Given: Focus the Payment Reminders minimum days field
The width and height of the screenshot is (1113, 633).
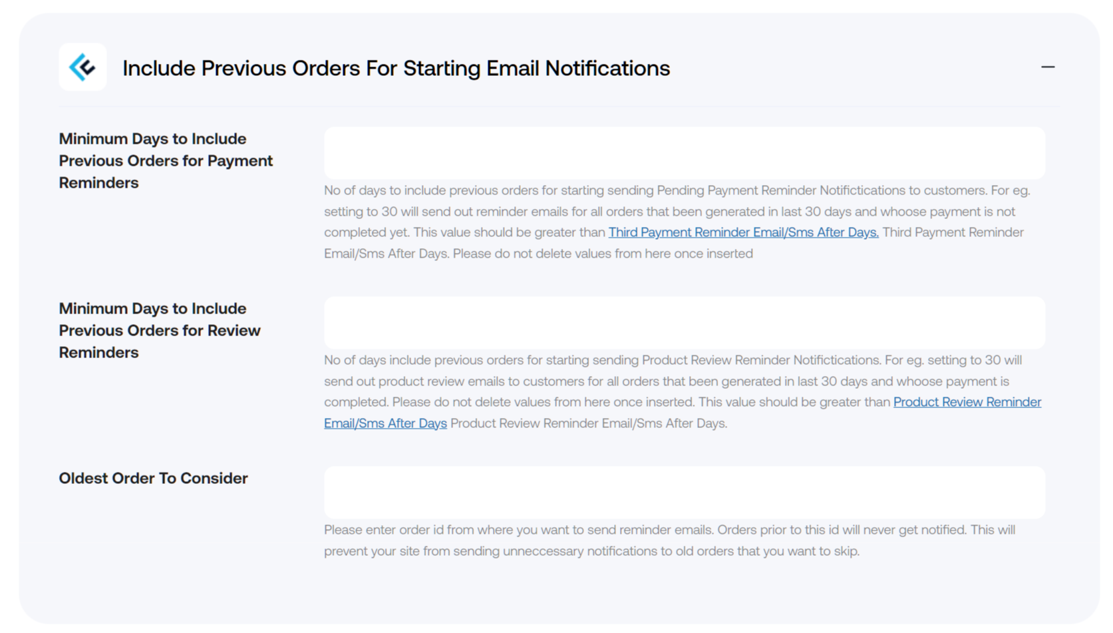Looking at the screenshot, I should pos(685,153).
